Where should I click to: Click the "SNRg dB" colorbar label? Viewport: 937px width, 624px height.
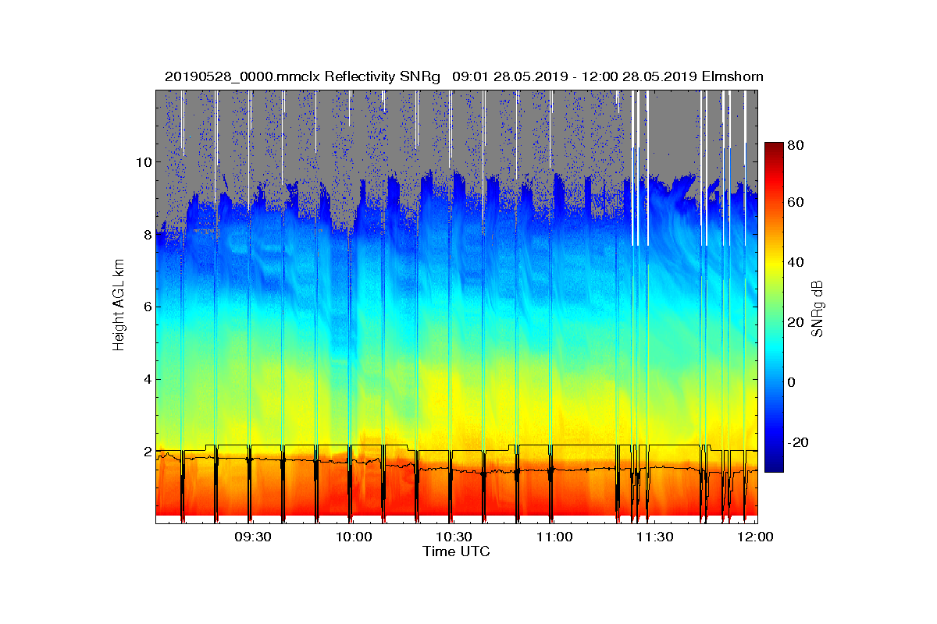pyautogui.click(x=818, y=308)
